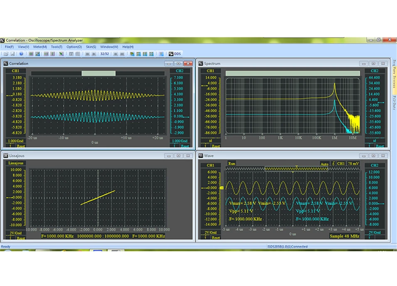Toggle the Run state in Wave window
Screen dimensions: 397x286
point(232,164)
